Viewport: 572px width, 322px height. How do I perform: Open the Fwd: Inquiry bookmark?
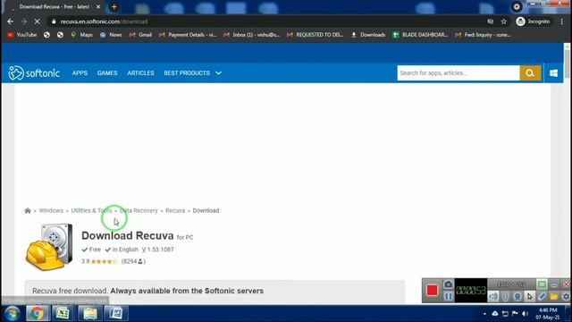(x=483, y=35)
